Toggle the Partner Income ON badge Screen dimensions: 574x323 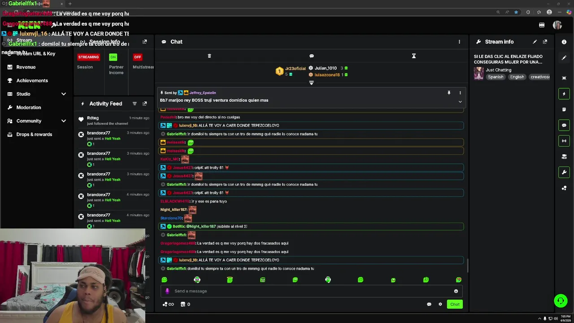[113, 57]
